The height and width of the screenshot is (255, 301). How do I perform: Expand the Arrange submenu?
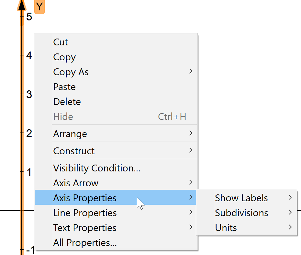70,133
